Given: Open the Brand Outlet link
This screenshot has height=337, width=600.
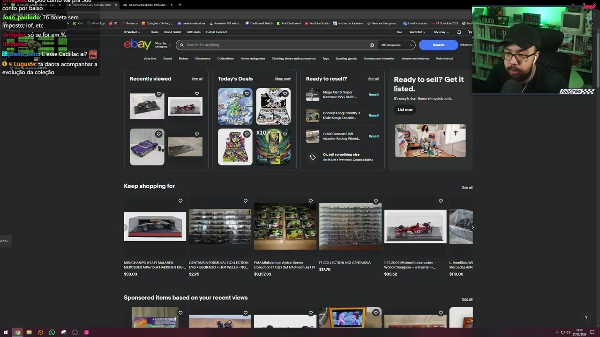Looking at the screenshot, I should coord(172,32).
